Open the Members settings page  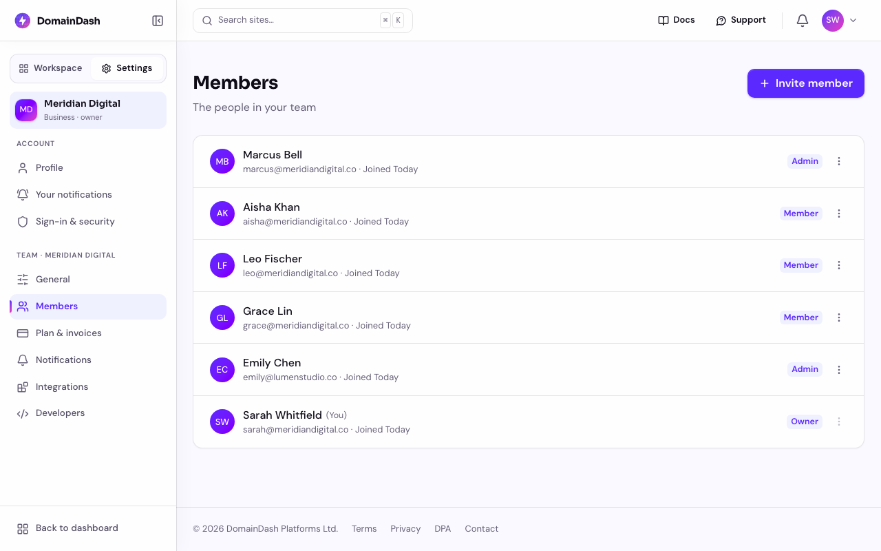click(x=88, y=306)
